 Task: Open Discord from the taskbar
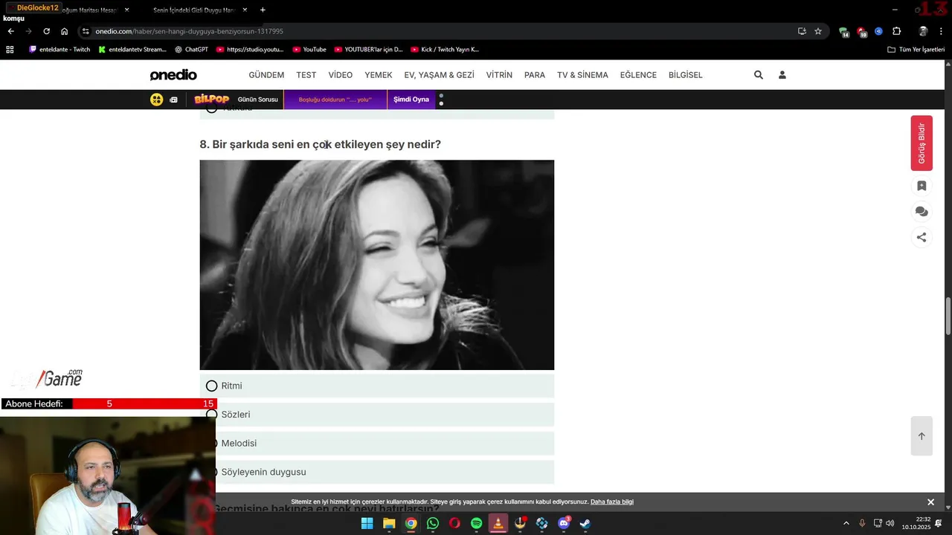coord(564,523)
